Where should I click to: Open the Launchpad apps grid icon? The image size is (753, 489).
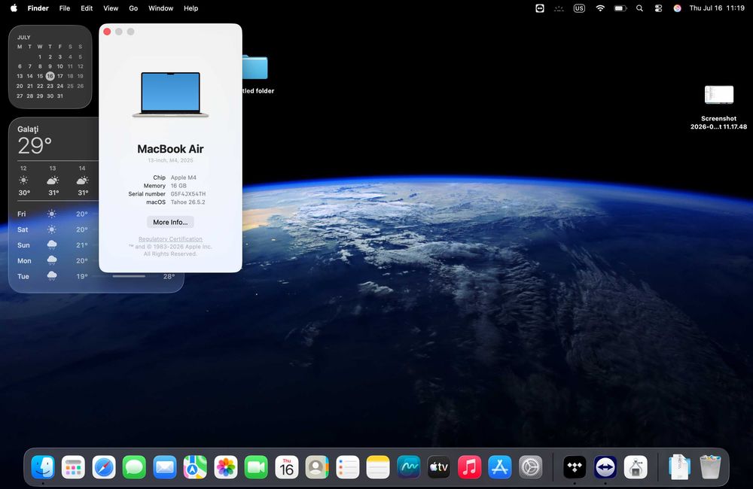74,467
